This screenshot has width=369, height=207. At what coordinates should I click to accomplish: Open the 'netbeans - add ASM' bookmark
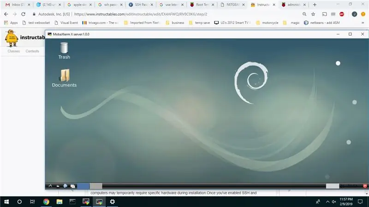click(321, 23)
